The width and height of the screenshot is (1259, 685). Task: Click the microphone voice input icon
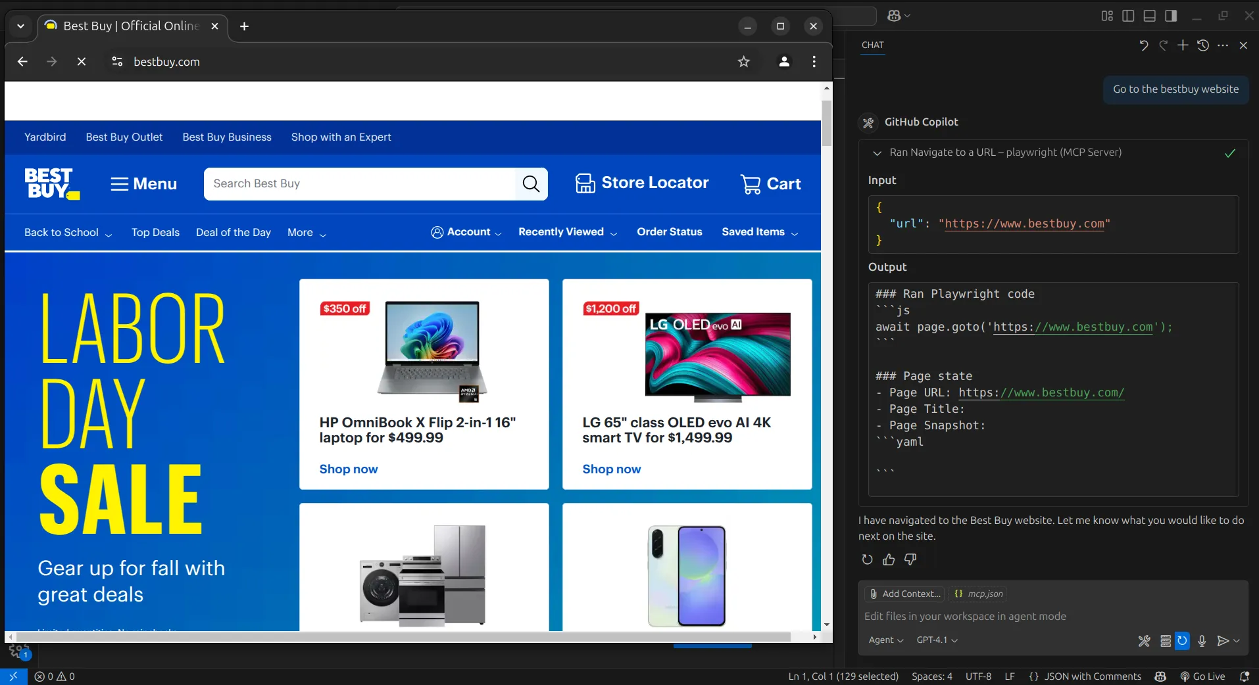tap(1202, 641)
